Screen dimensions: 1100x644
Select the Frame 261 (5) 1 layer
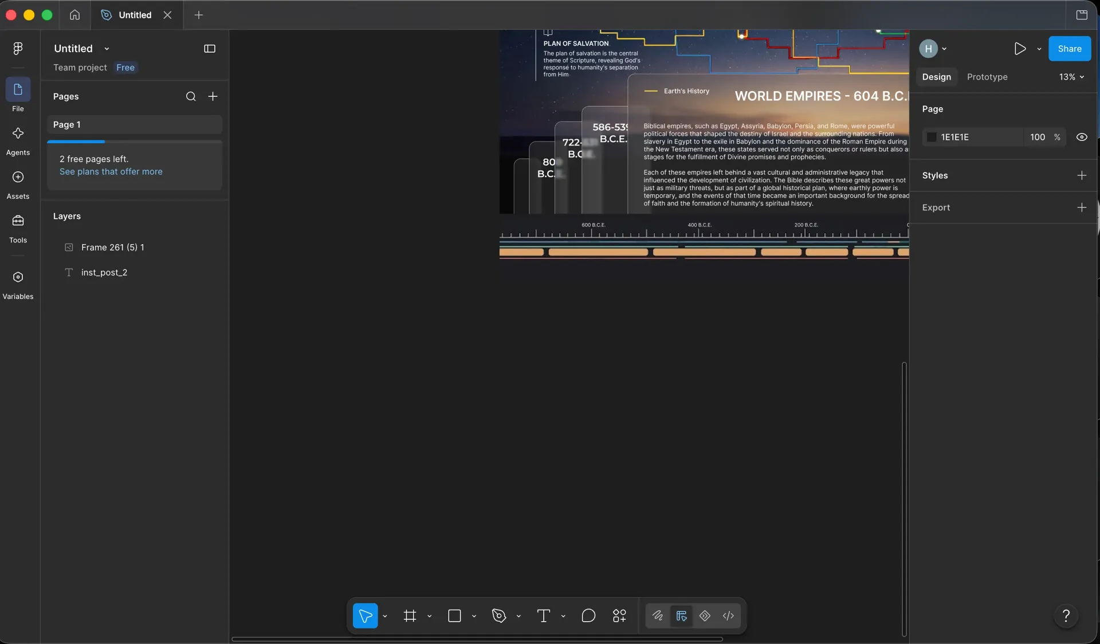point(135,247)
